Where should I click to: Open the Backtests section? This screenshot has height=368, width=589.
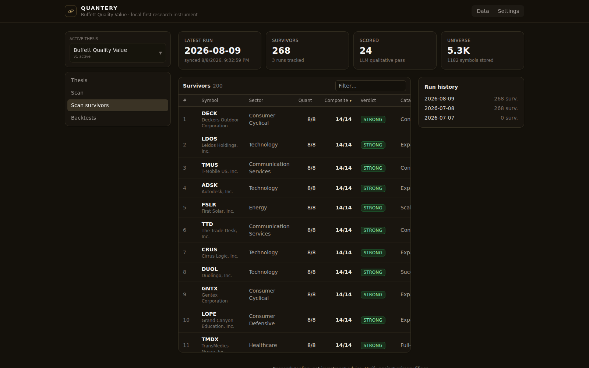click(x=118, y=118)
